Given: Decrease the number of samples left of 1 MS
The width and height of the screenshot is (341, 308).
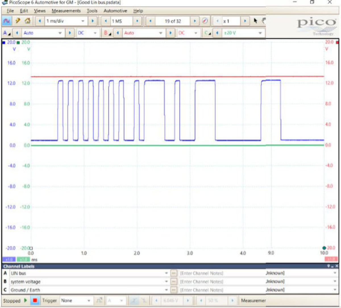Looking at the screenshot, I should [106, 21].
